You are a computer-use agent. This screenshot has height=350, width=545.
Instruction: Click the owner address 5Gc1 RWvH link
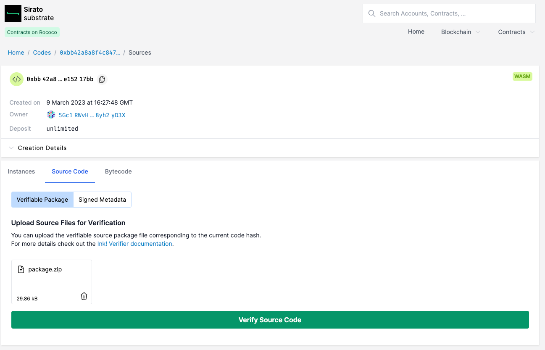(x=92, y=115)
